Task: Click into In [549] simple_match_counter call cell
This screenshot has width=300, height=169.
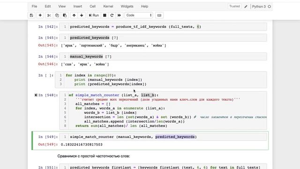Action: click(x=163, y=137)
